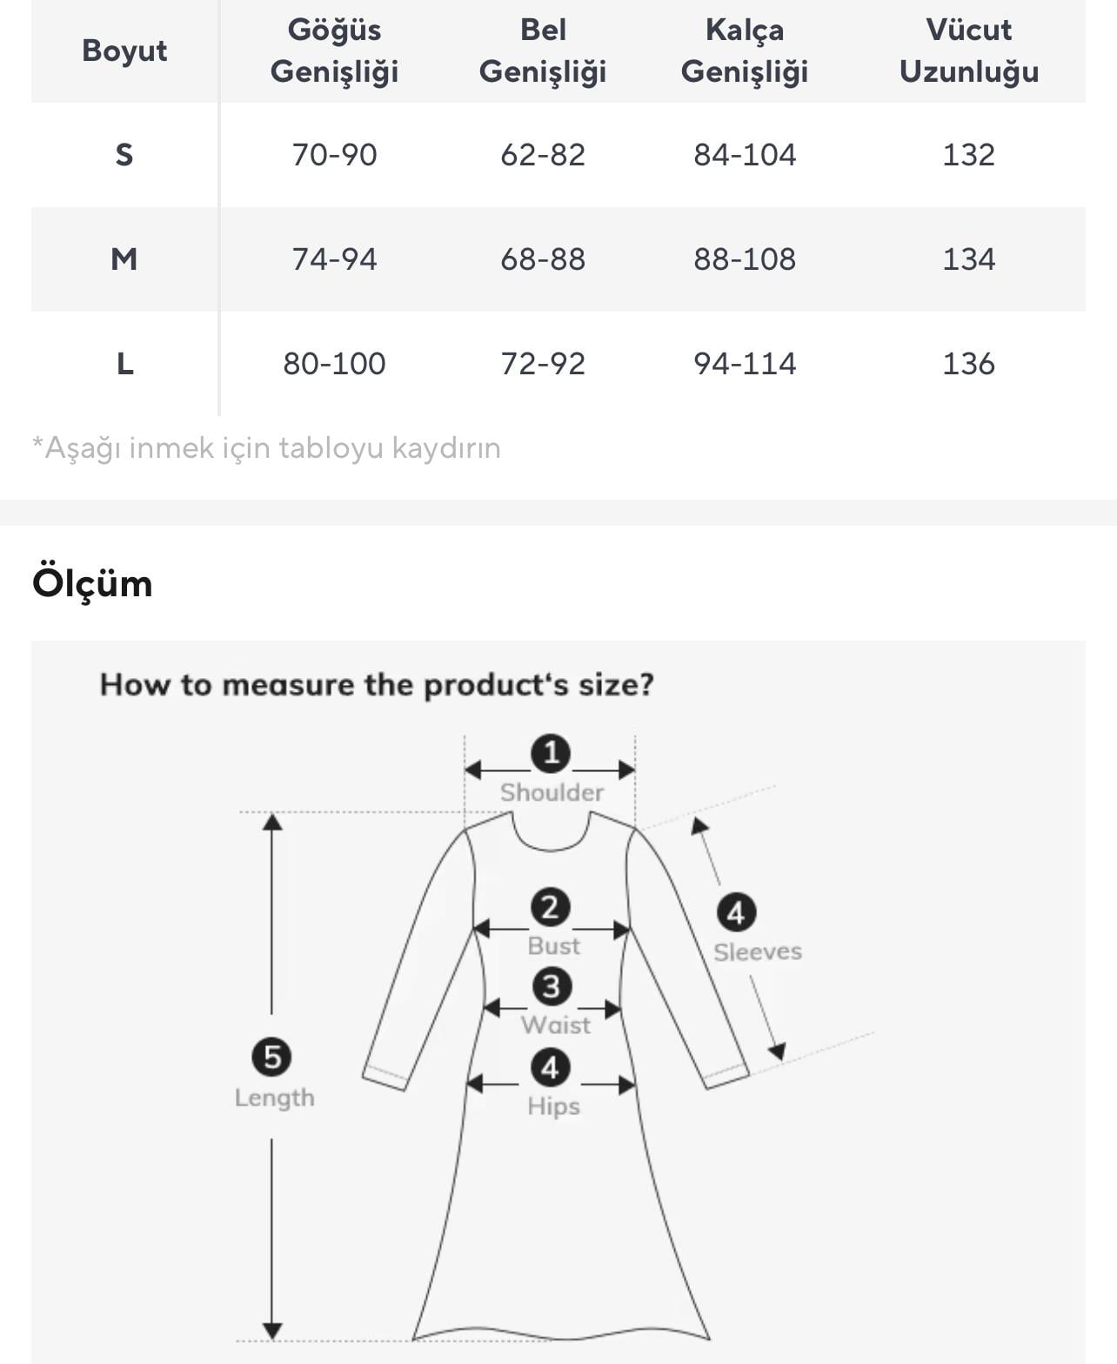Click the number 5 Length marker
This screenshot has width=1117, height=1364.
coord(271,1058)
